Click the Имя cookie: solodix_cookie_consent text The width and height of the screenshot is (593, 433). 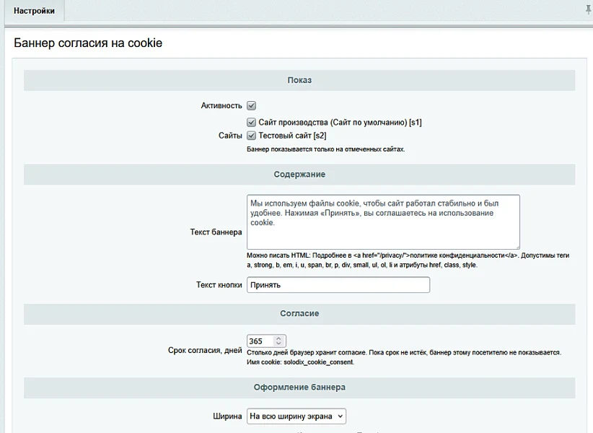coord(300,362)
